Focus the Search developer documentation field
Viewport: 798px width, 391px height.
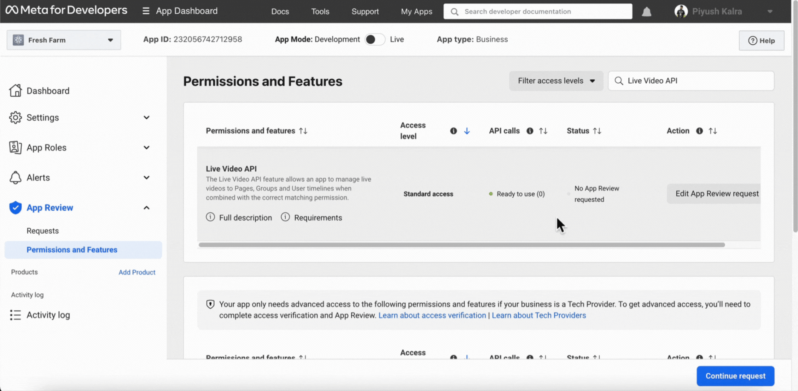(x=538, y=12)
